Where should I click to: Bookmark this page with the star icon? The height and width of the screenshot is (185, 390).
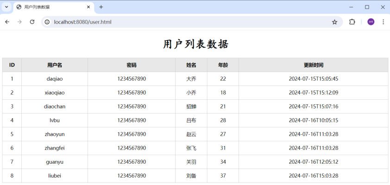coord(334,22)
